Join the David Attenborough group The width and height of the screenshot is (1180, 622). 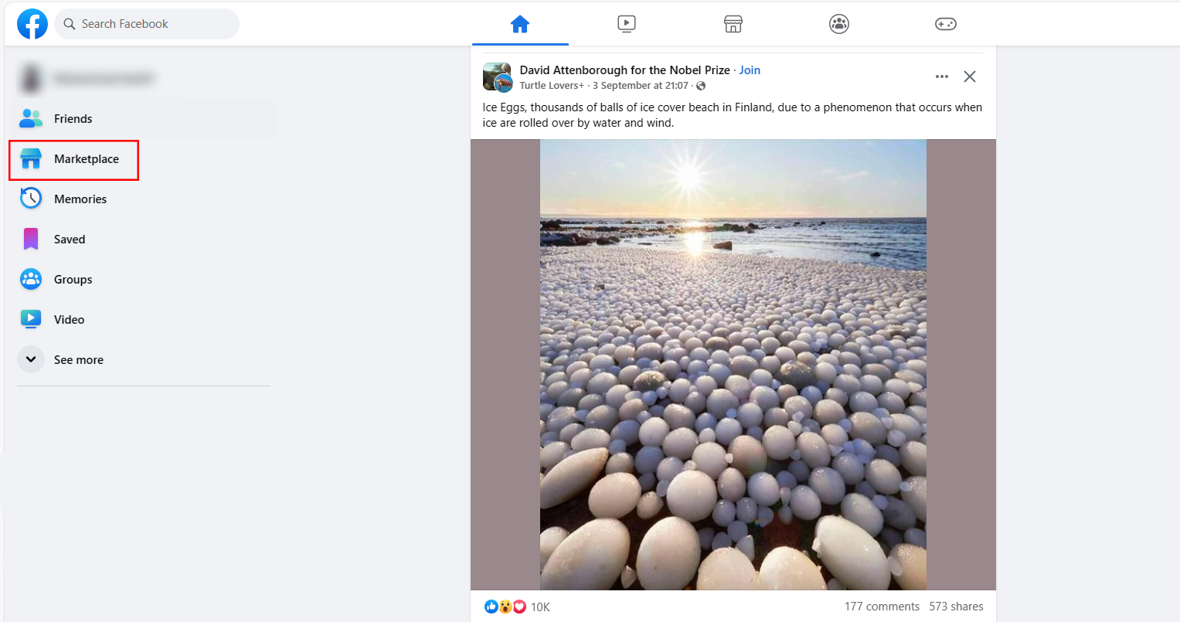tap(750, 70)
